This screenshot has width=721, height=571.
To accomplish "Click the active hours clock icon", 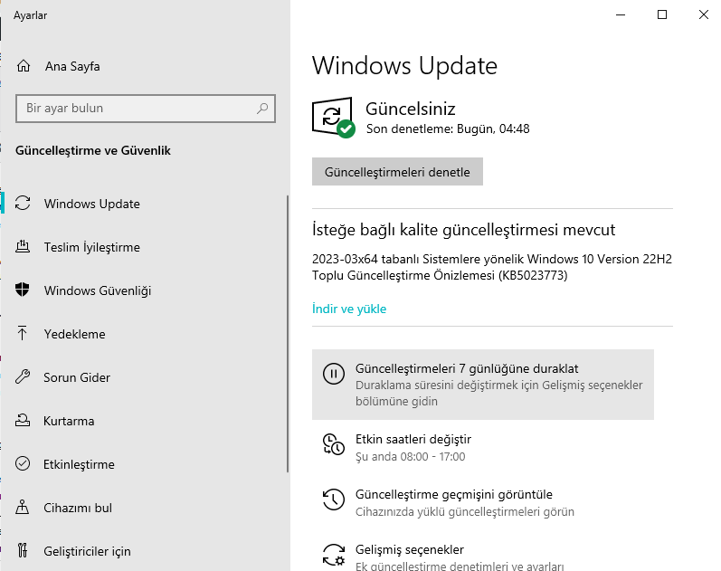I will tap(334, 444).
